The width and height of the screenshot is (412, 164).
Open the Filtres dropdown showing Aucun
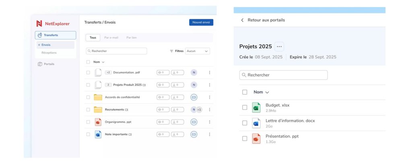pyautogui.click(x=198, y=51)
